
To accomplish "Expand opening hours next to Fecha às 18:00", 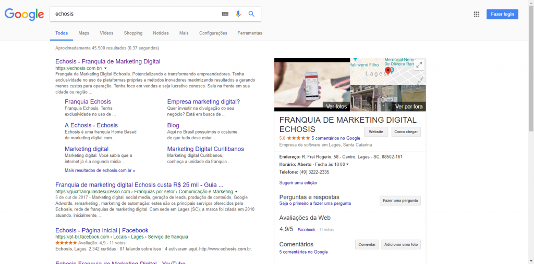I will tap(347, 165).
